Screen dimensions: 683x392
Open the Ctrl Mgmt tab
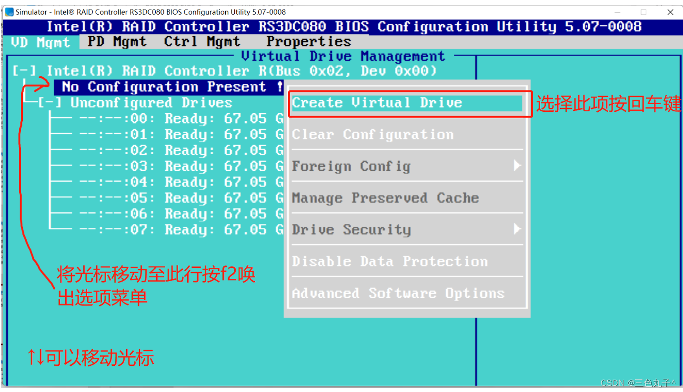202,41
